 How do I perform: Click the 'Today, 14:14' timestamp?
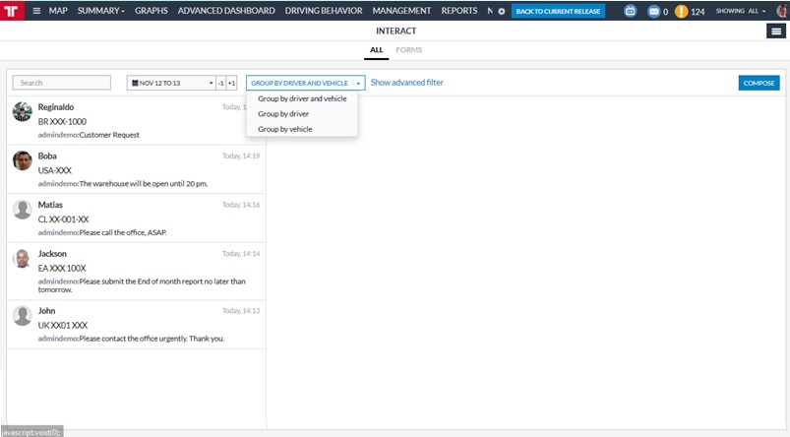point(241,254)
